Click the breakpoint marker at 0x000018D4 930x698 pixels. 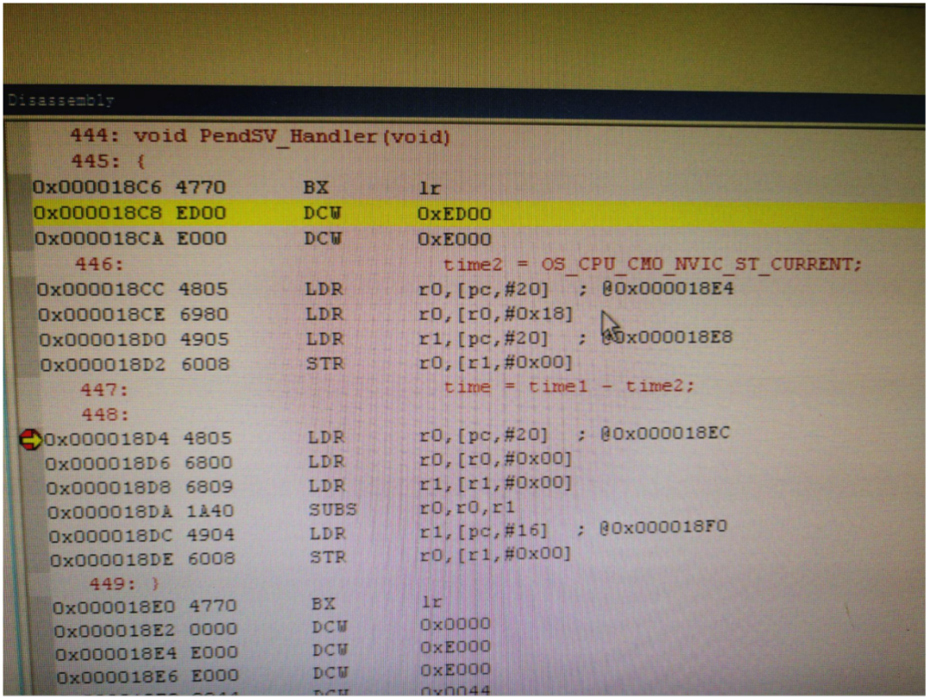coord(30,440)
